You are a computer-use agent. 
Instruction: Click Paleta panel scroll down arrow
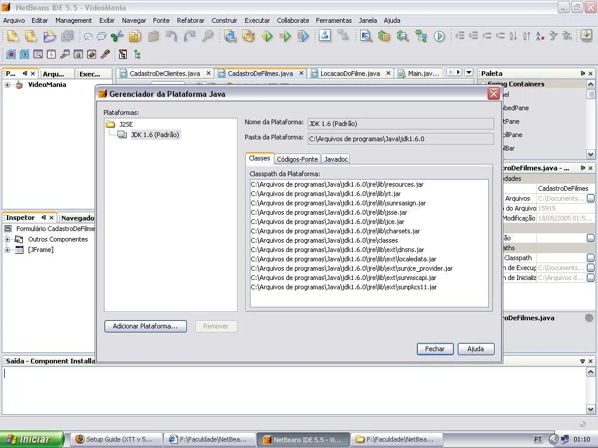(590, 155)
